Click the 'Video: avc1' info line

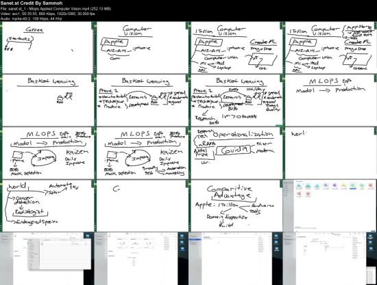pyautogui.click(x=47, y=14)
